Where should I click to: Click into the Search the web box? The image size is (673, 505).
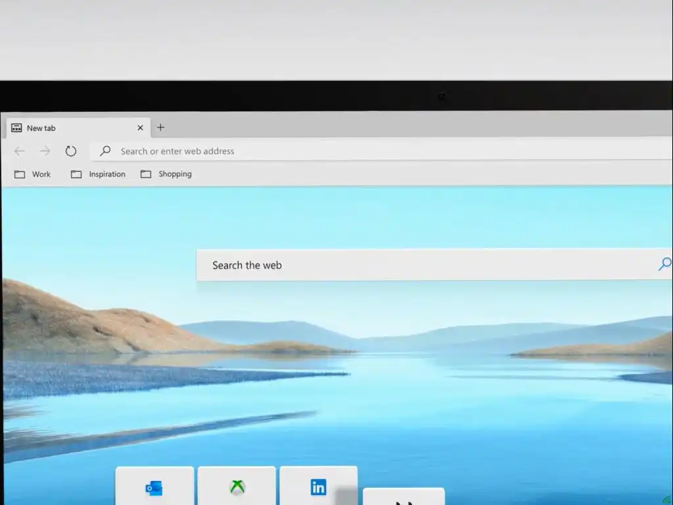(x=434, y=265)
